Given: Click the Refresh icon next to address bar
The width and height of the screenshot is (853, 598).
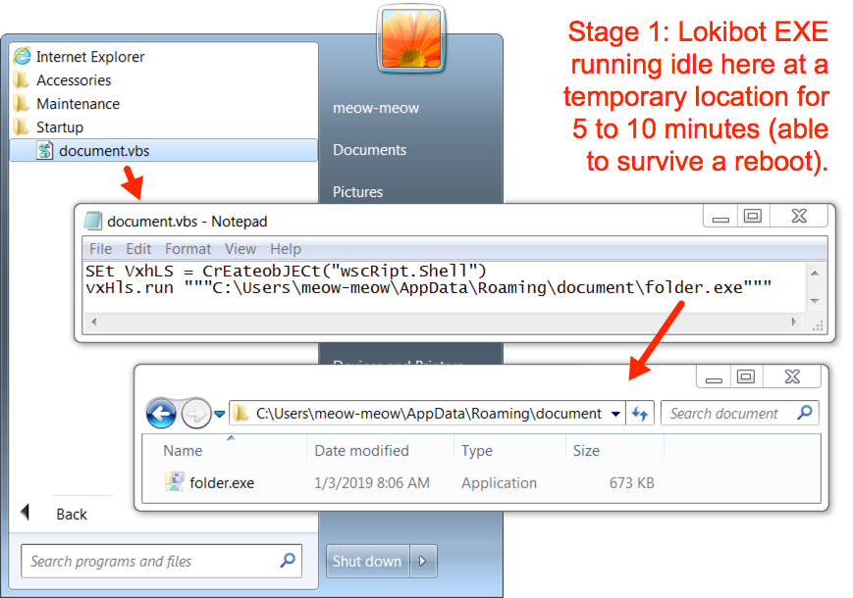Looking at the screenshot, I should (x=640, y=414).
